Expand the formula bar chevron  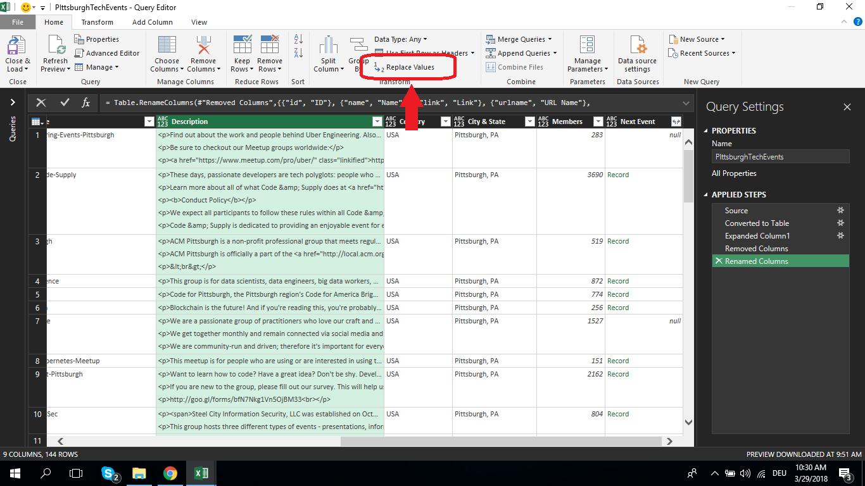coord(686,103)
